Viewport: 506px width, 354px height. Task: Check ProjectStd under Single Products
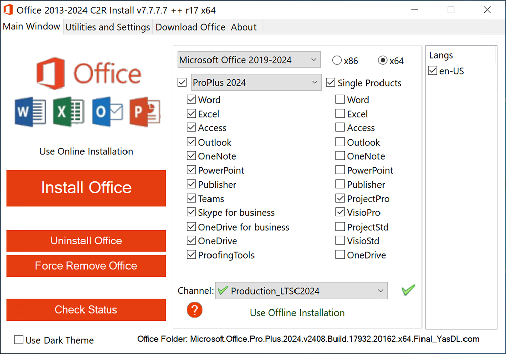point(340,227)
